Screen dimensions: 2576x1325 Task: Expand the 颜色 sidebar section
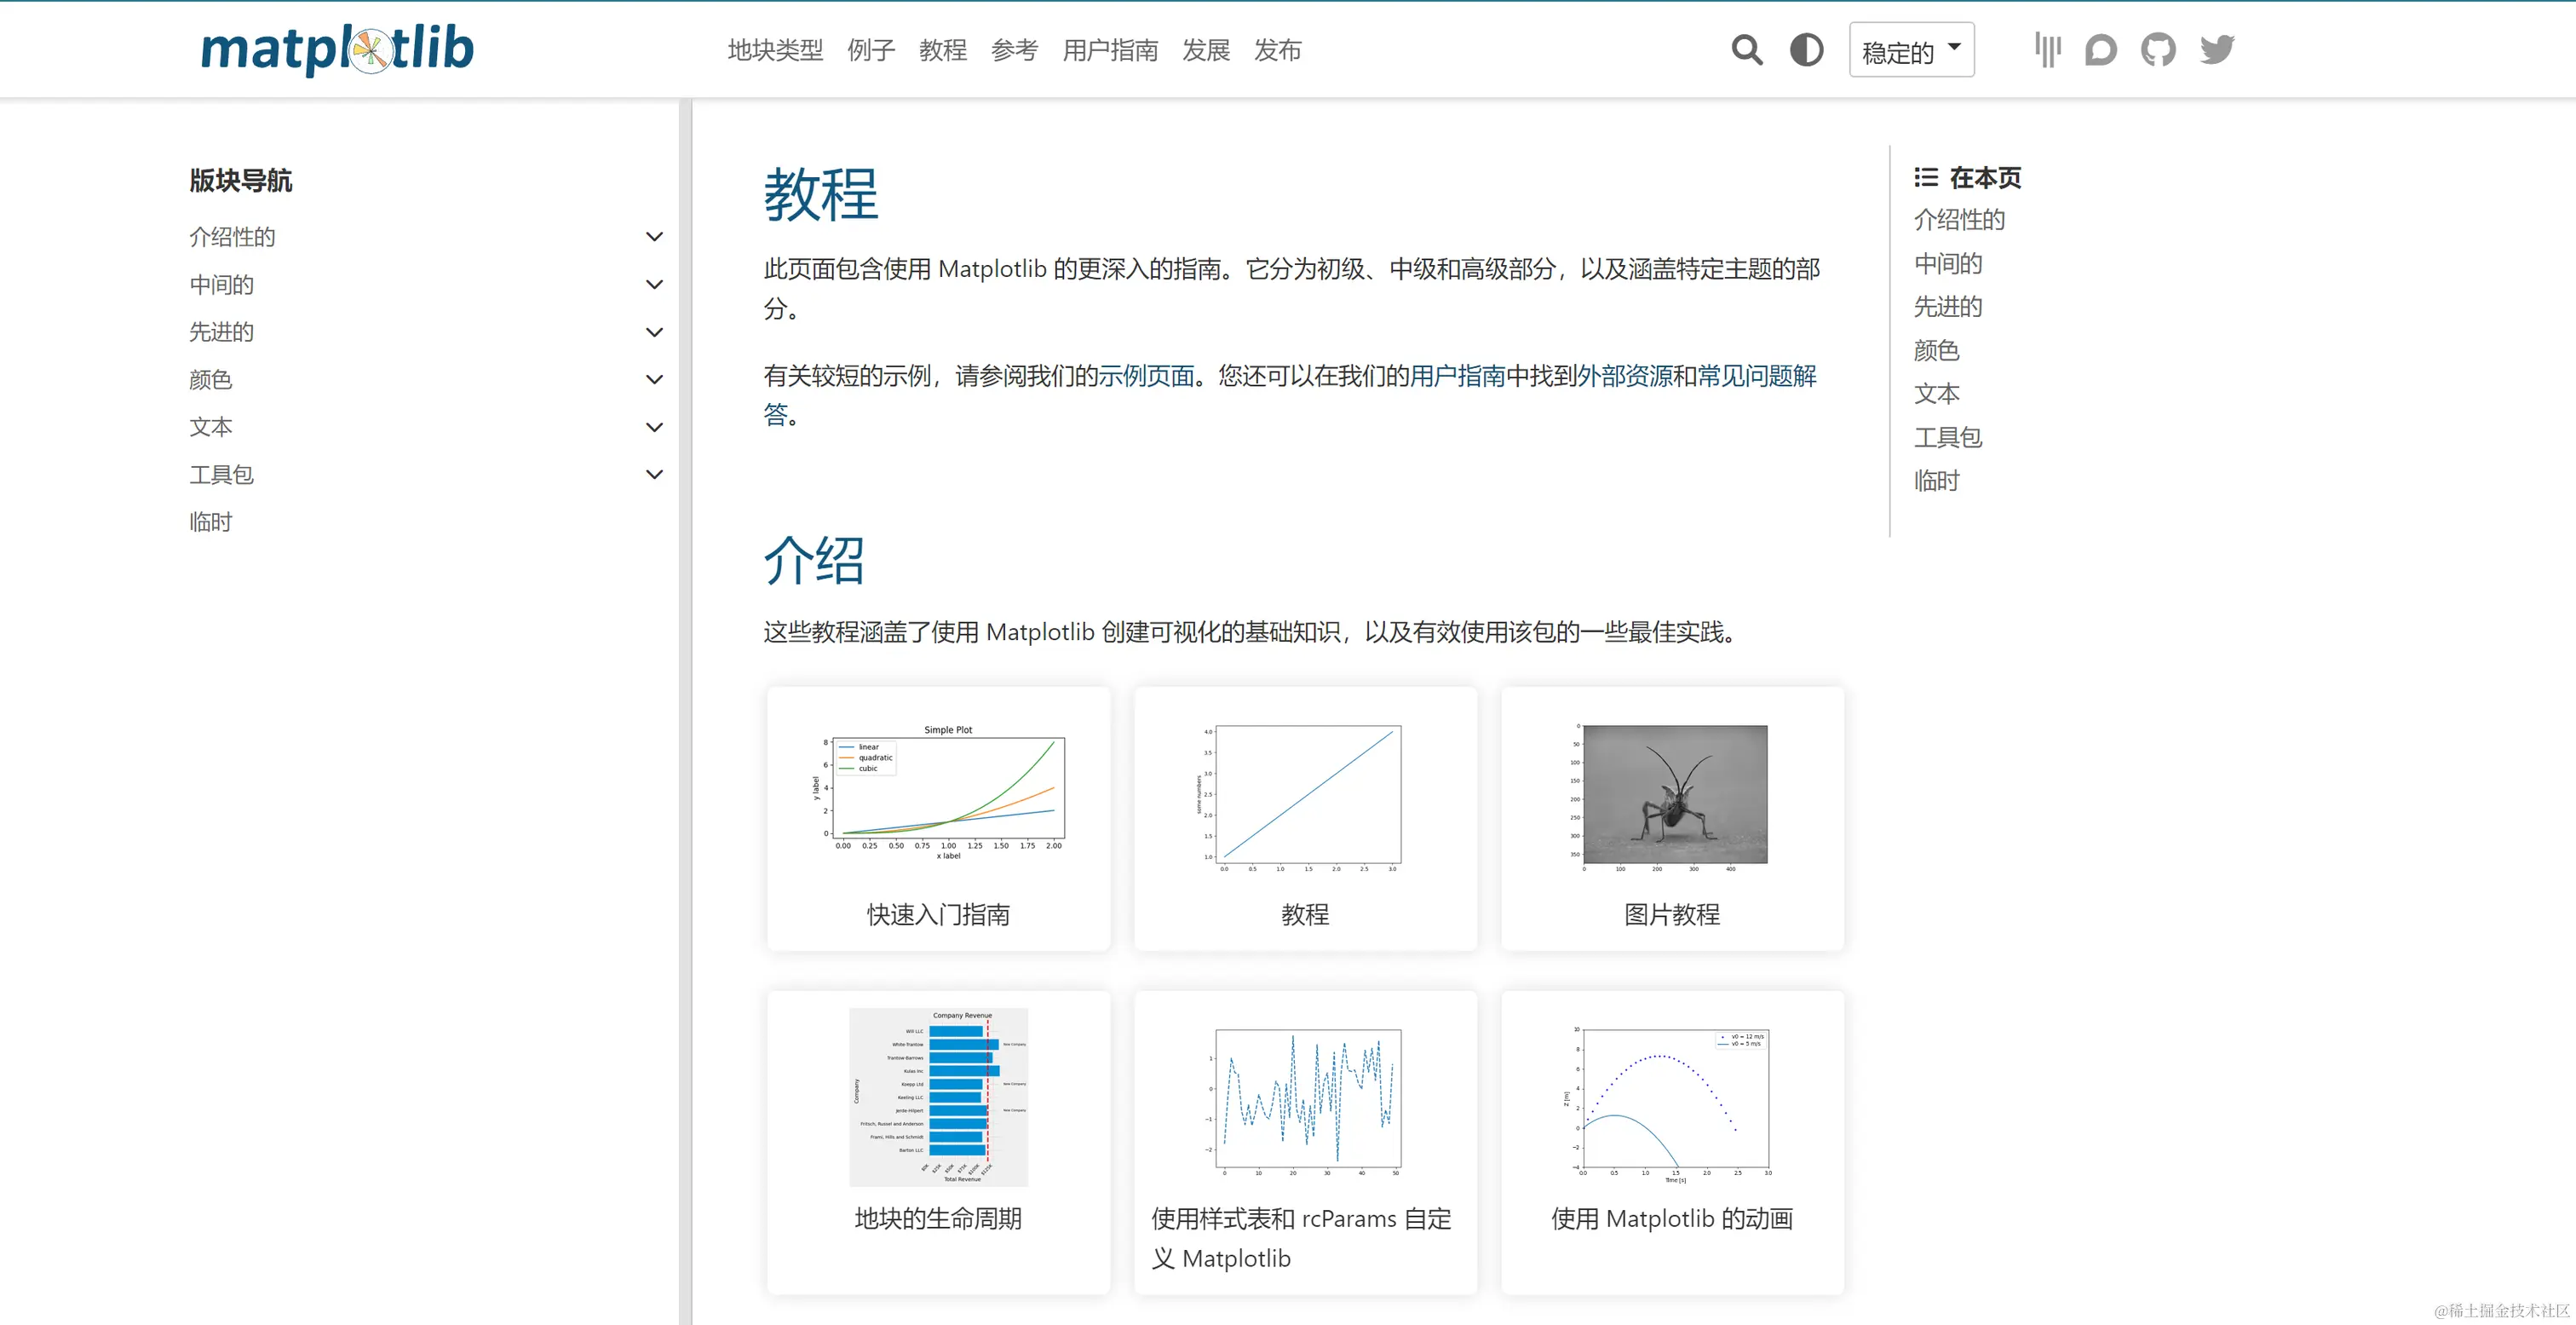[x=654, y=379]
